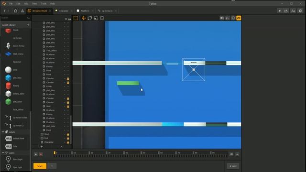
Task: Click the + Add scene button
Action: (233, 166)
